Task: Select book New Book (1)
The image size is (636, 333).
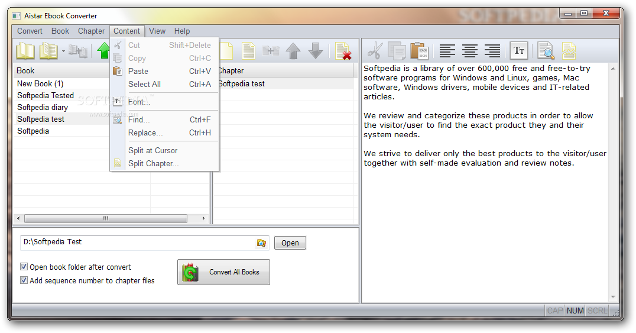Action: point(40,83)
